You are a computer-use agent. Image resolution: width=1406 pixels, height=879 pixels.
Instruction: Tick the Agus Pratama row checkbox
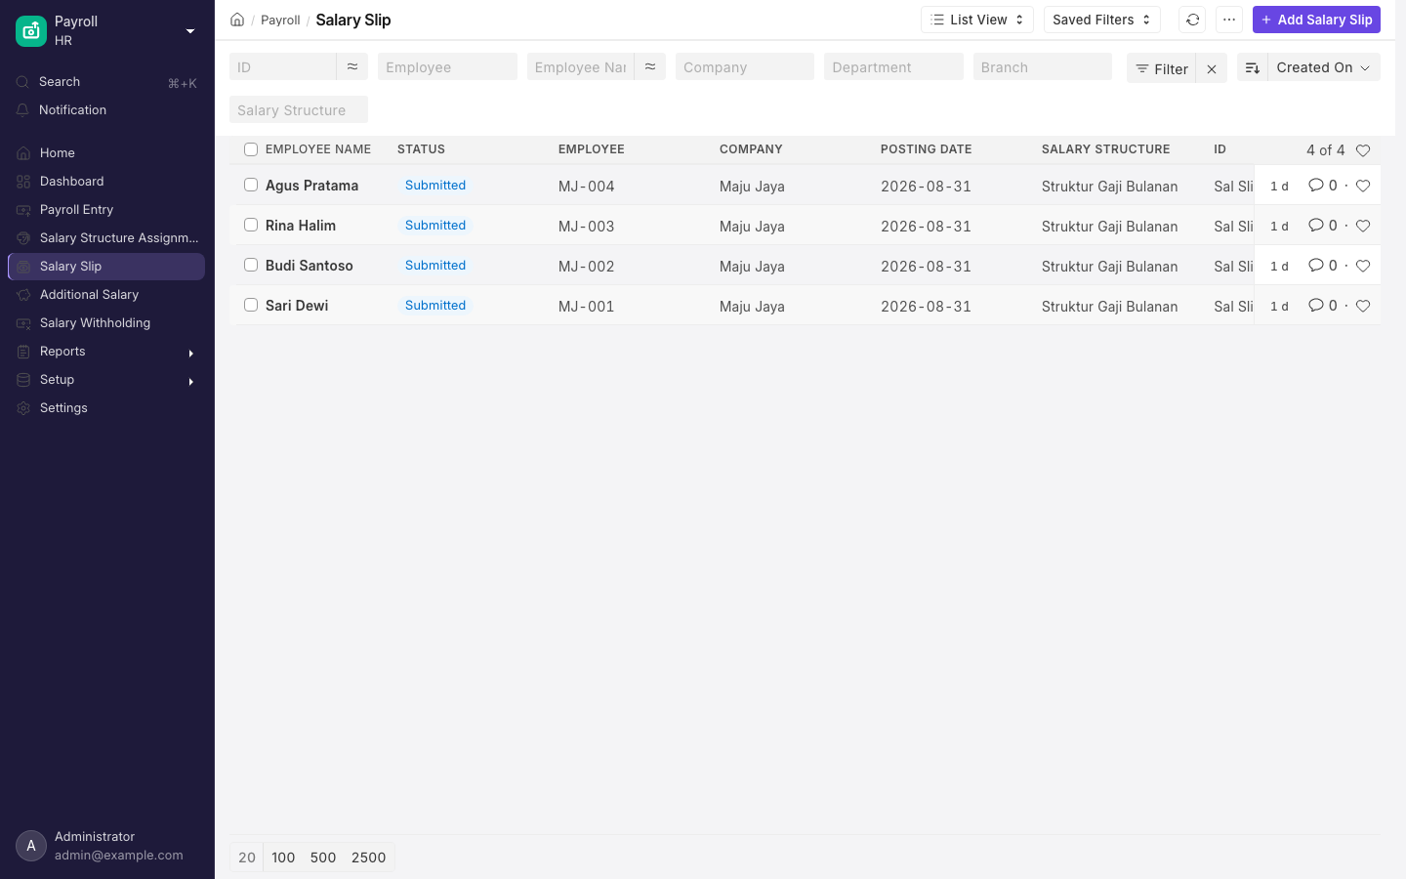pyautogui.click(x=251, y=185)
